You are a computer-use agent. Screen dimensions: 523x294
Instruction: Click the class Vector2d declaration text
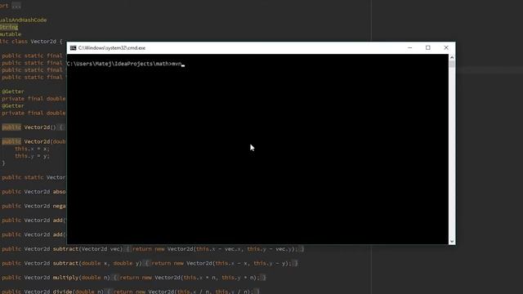pyautogui.click(x=31, y=42)
